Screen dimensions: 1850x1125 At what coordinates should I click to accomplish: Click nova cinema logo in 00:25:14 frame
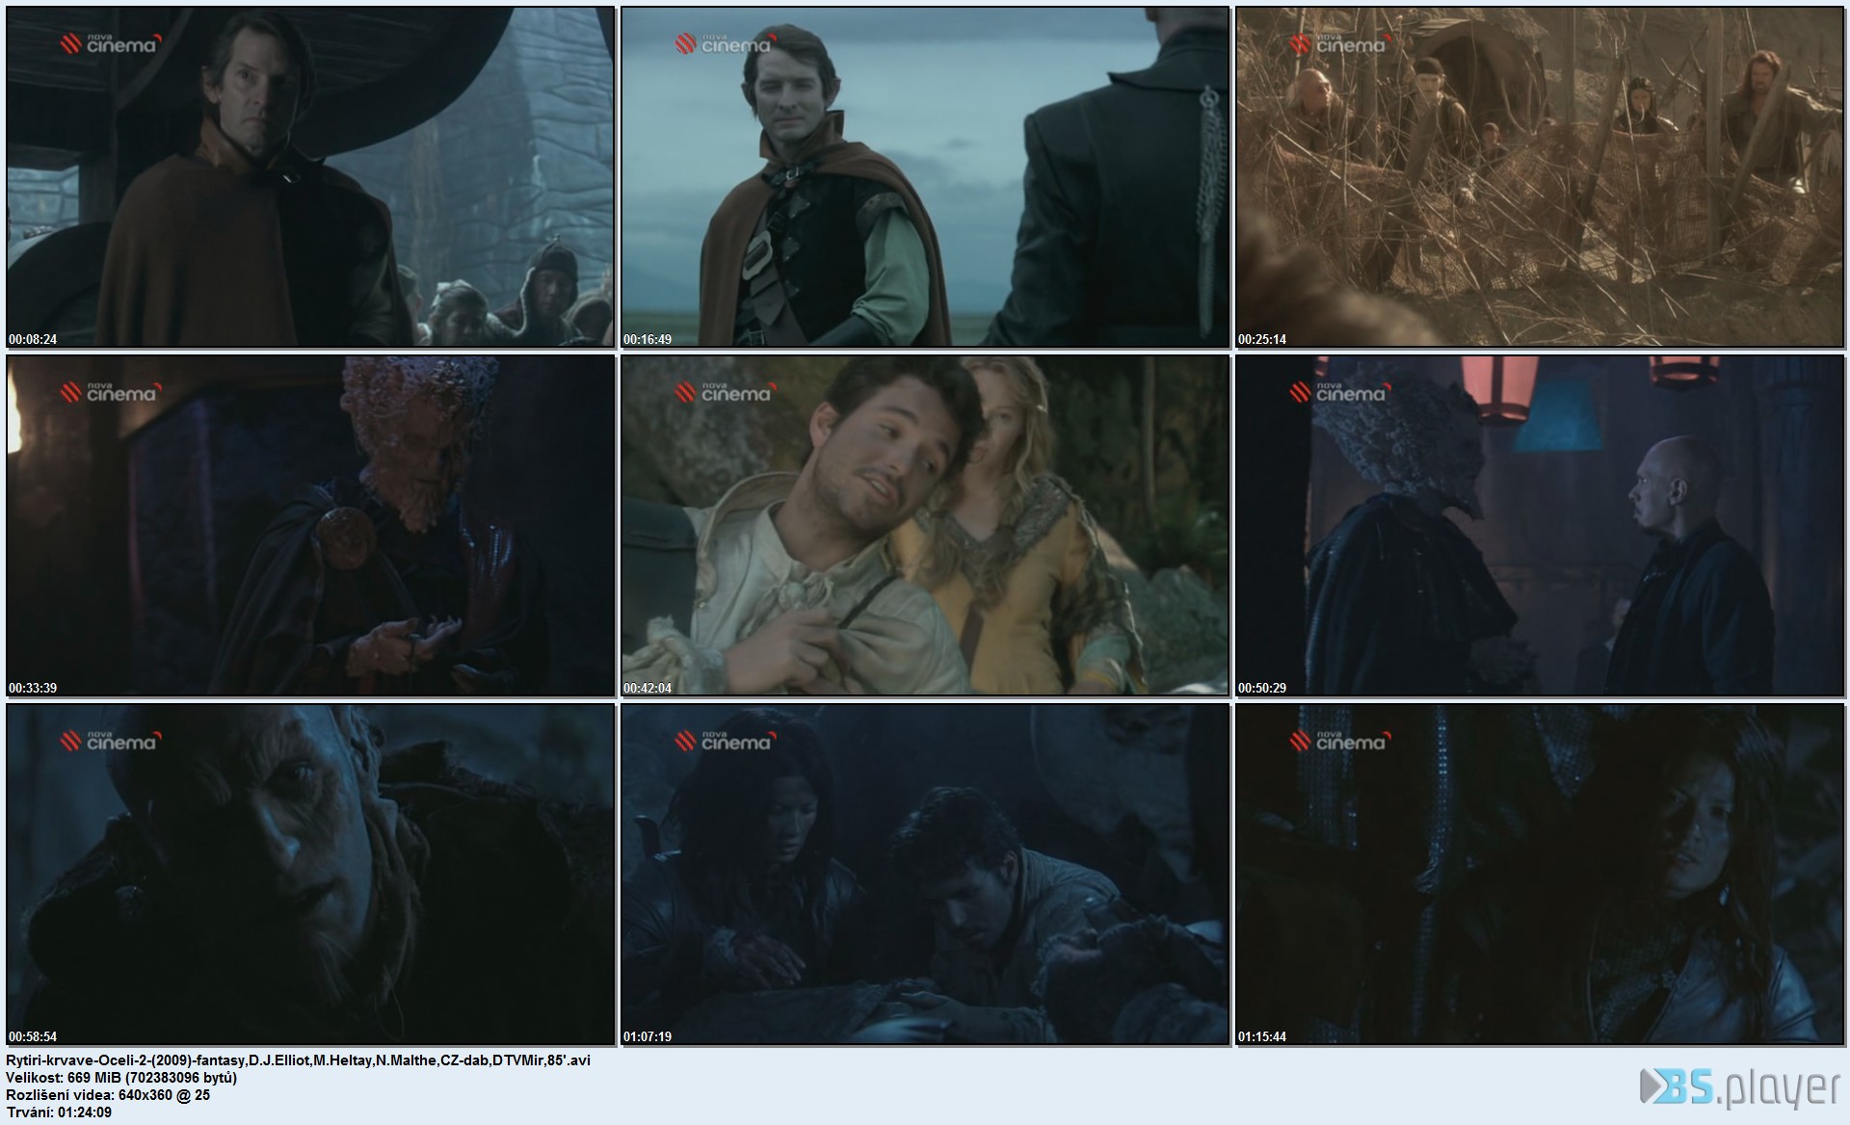click(x=1338, y=43)
